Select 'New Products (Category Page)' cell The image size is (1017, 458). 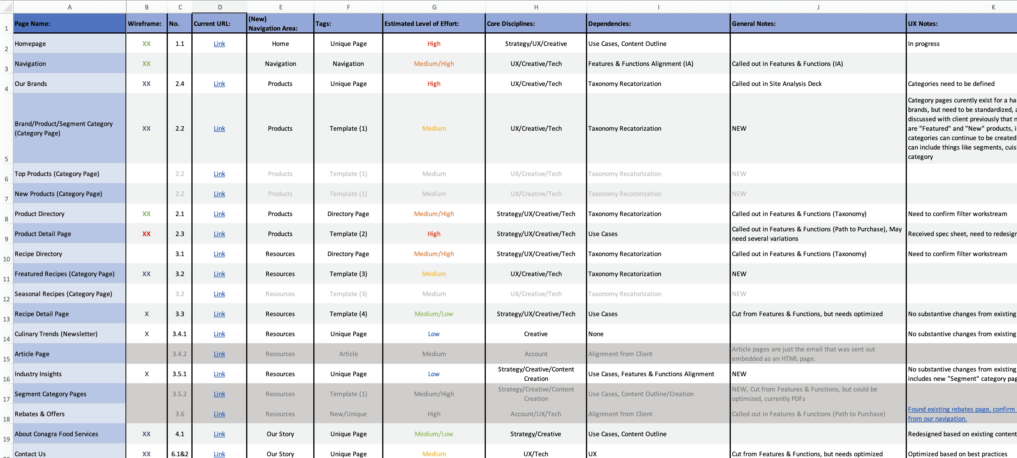pyautogui.click(x=69, y=194)
